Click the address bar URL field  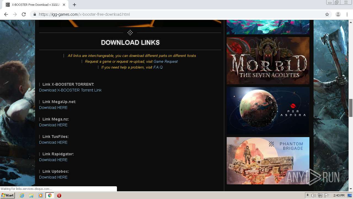click(176, 14)
